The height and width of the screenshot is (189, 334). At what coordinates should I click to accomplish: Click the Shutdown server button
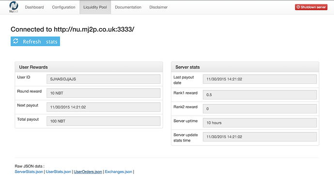pyautogui.click(x=311, y=7)
